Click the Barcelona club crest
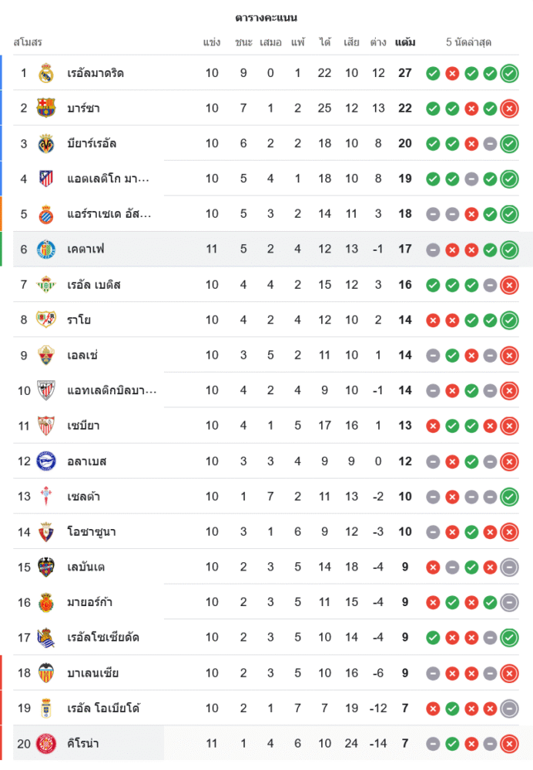 click(x=46, y=109)
